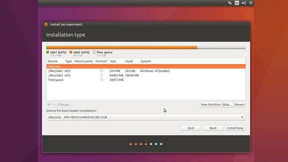Screen dimensions: 288x162
Task: Open the network connections indicator
Action: [230, 3]
